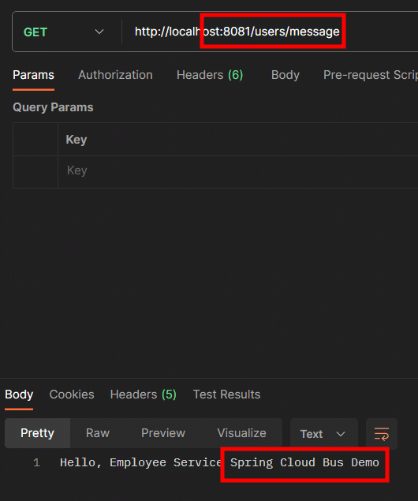Click the response line 1 text
The height and width of the screenshot is (501, 418).
click(219, 462)
